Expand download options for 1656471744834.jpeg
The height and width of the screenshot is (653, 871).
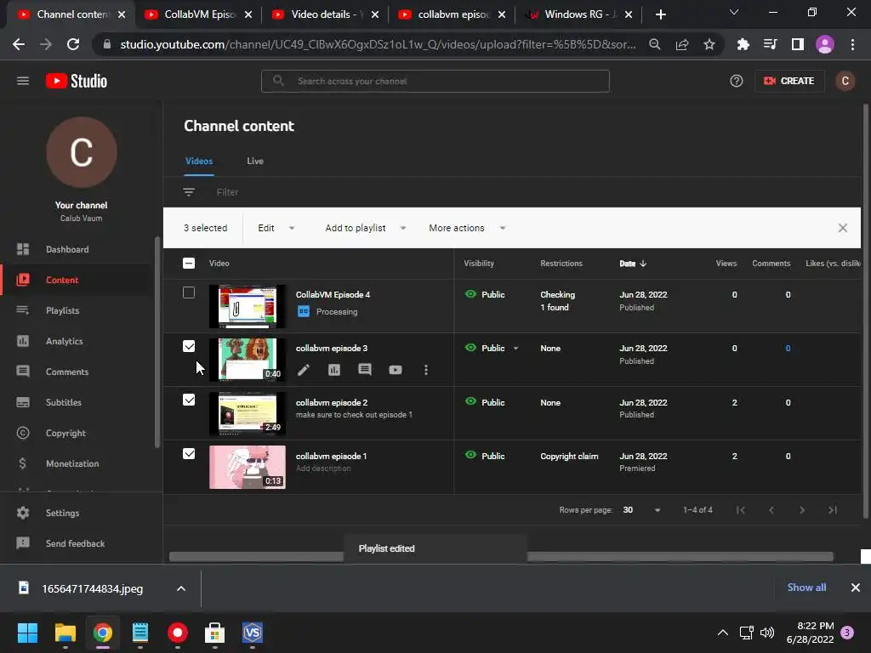[181, 588]
